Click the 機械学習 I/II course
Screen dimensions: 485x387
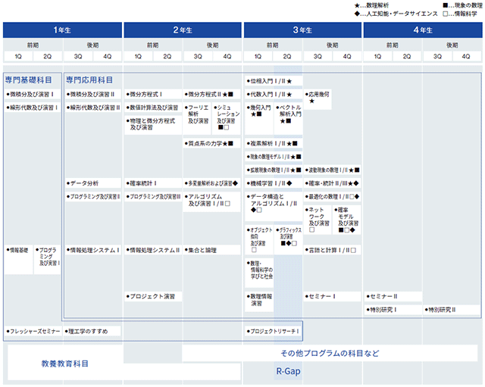pos(274,183)
